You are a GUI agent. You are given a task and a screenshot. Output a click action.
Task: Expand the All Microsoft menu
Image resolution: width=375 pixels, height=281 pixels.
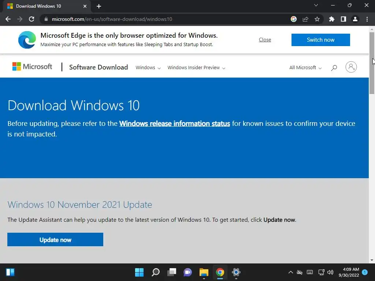305,68
